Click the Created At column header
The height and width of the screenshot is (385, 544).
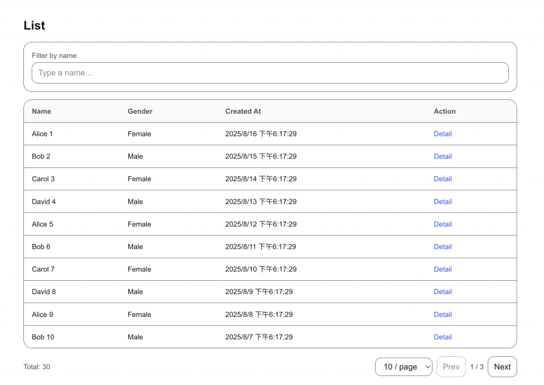(x=243, y=111)
